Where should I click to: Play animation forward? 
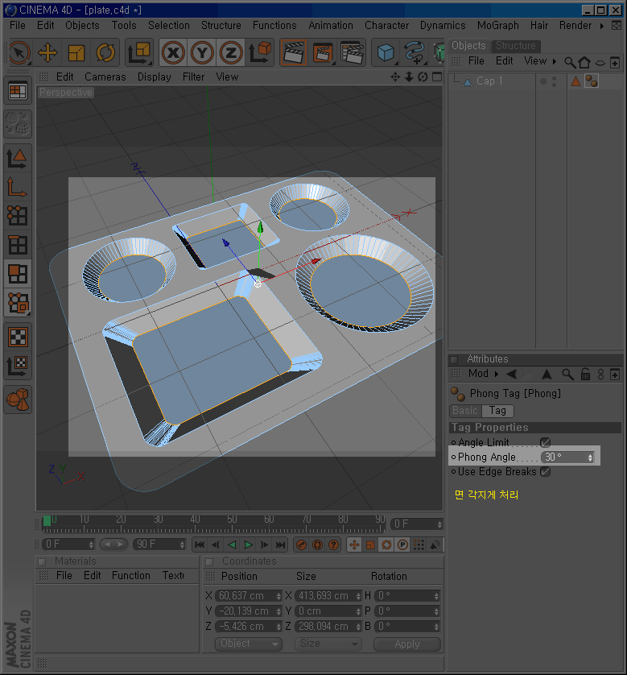coord(248,545)
